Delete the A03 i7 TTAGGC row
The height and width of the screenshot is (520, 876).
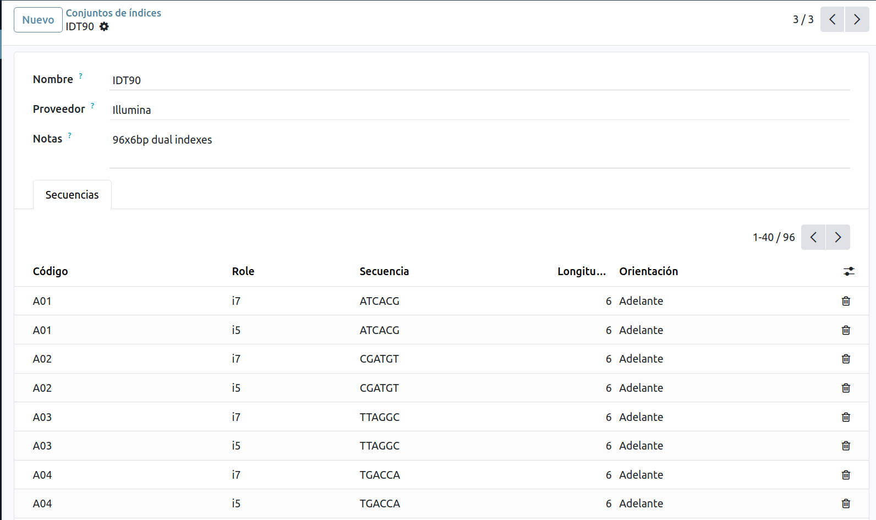(846, 417)
